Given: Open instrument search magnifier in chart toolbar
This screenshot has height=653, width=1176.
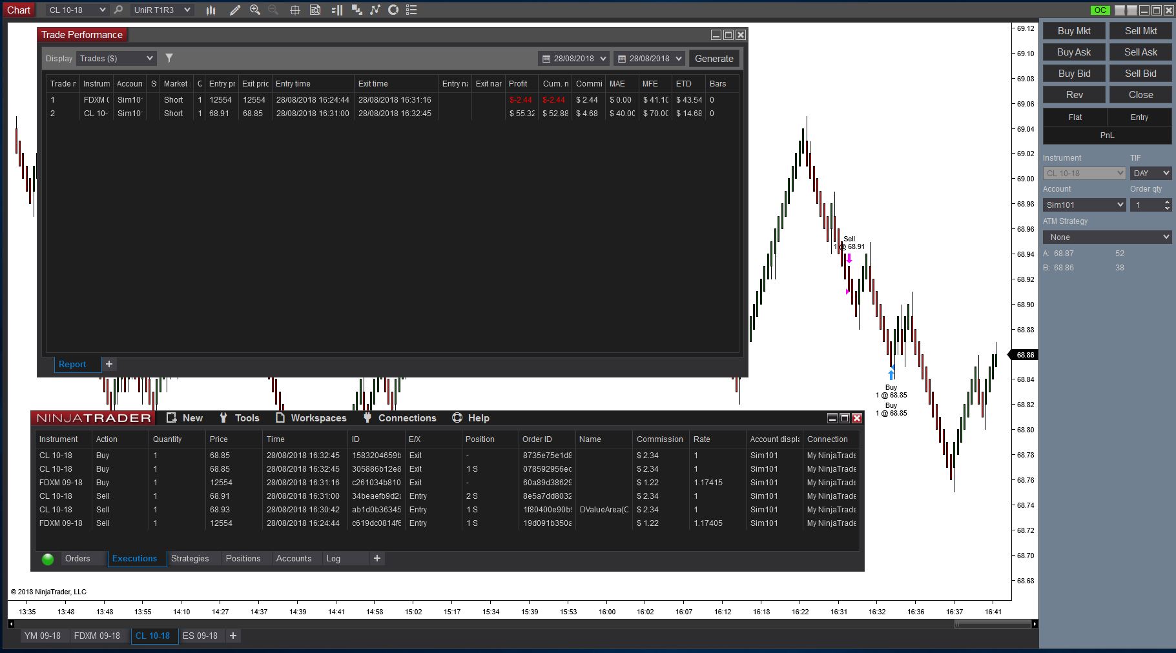Looking at the screenshot, I should tap(118, 10).
